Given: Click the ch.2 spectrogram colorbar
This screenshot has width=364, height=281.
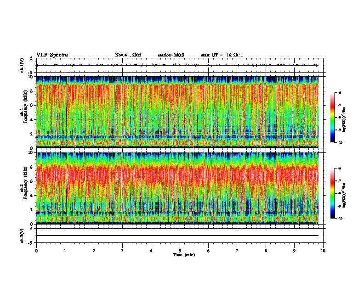Looking at the screenshot, I should (332, 193).
